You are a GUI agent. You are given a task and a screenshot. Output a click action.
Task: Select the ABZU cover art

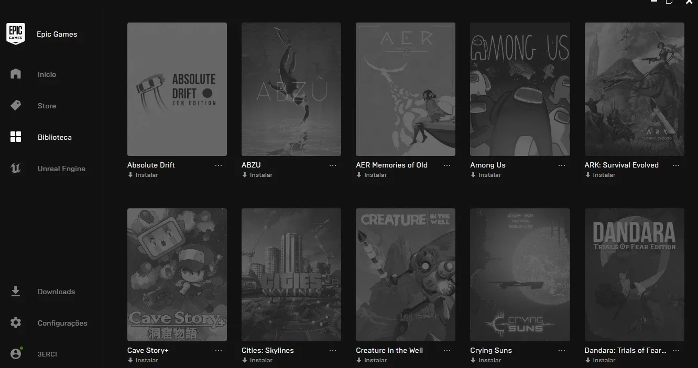[x=291, y=89]
